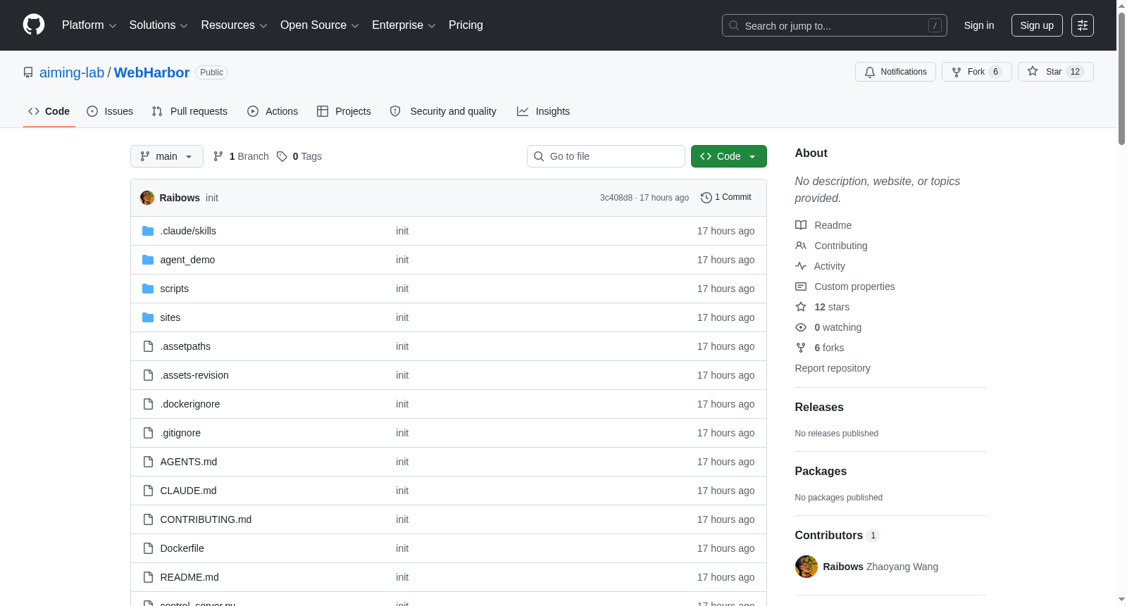1127x606 pixels.
Task: Open the .assets-revision file
Action: (x=194, y=375)
